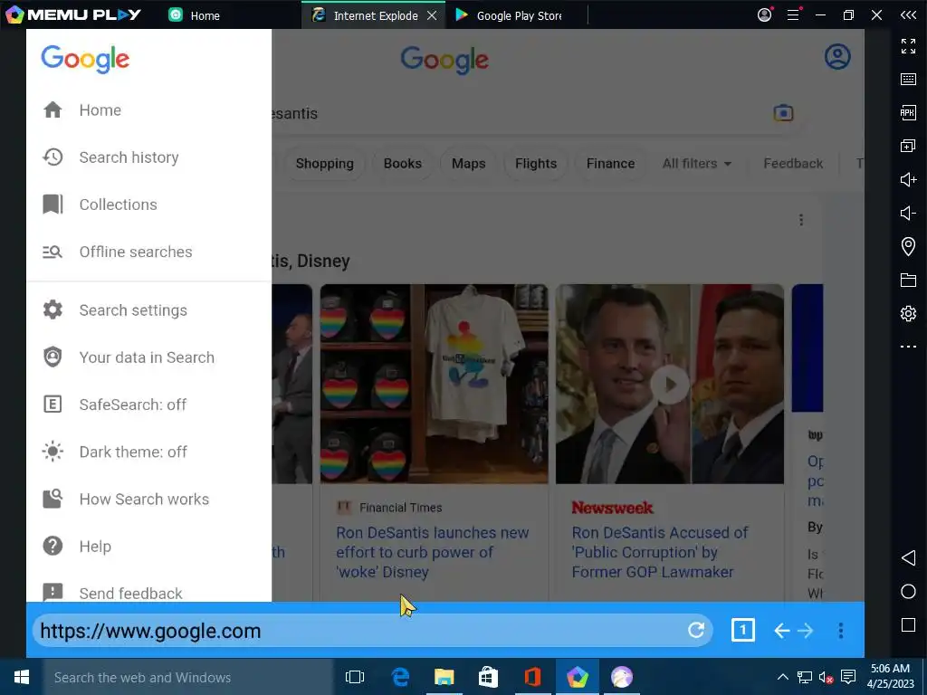
Task: Click the camera image search icon
Action: coord(783,113)
